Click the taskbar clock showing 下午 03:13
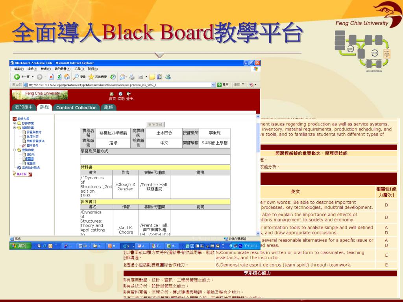This screenshot has height=302, width=403. click(250, 246)
